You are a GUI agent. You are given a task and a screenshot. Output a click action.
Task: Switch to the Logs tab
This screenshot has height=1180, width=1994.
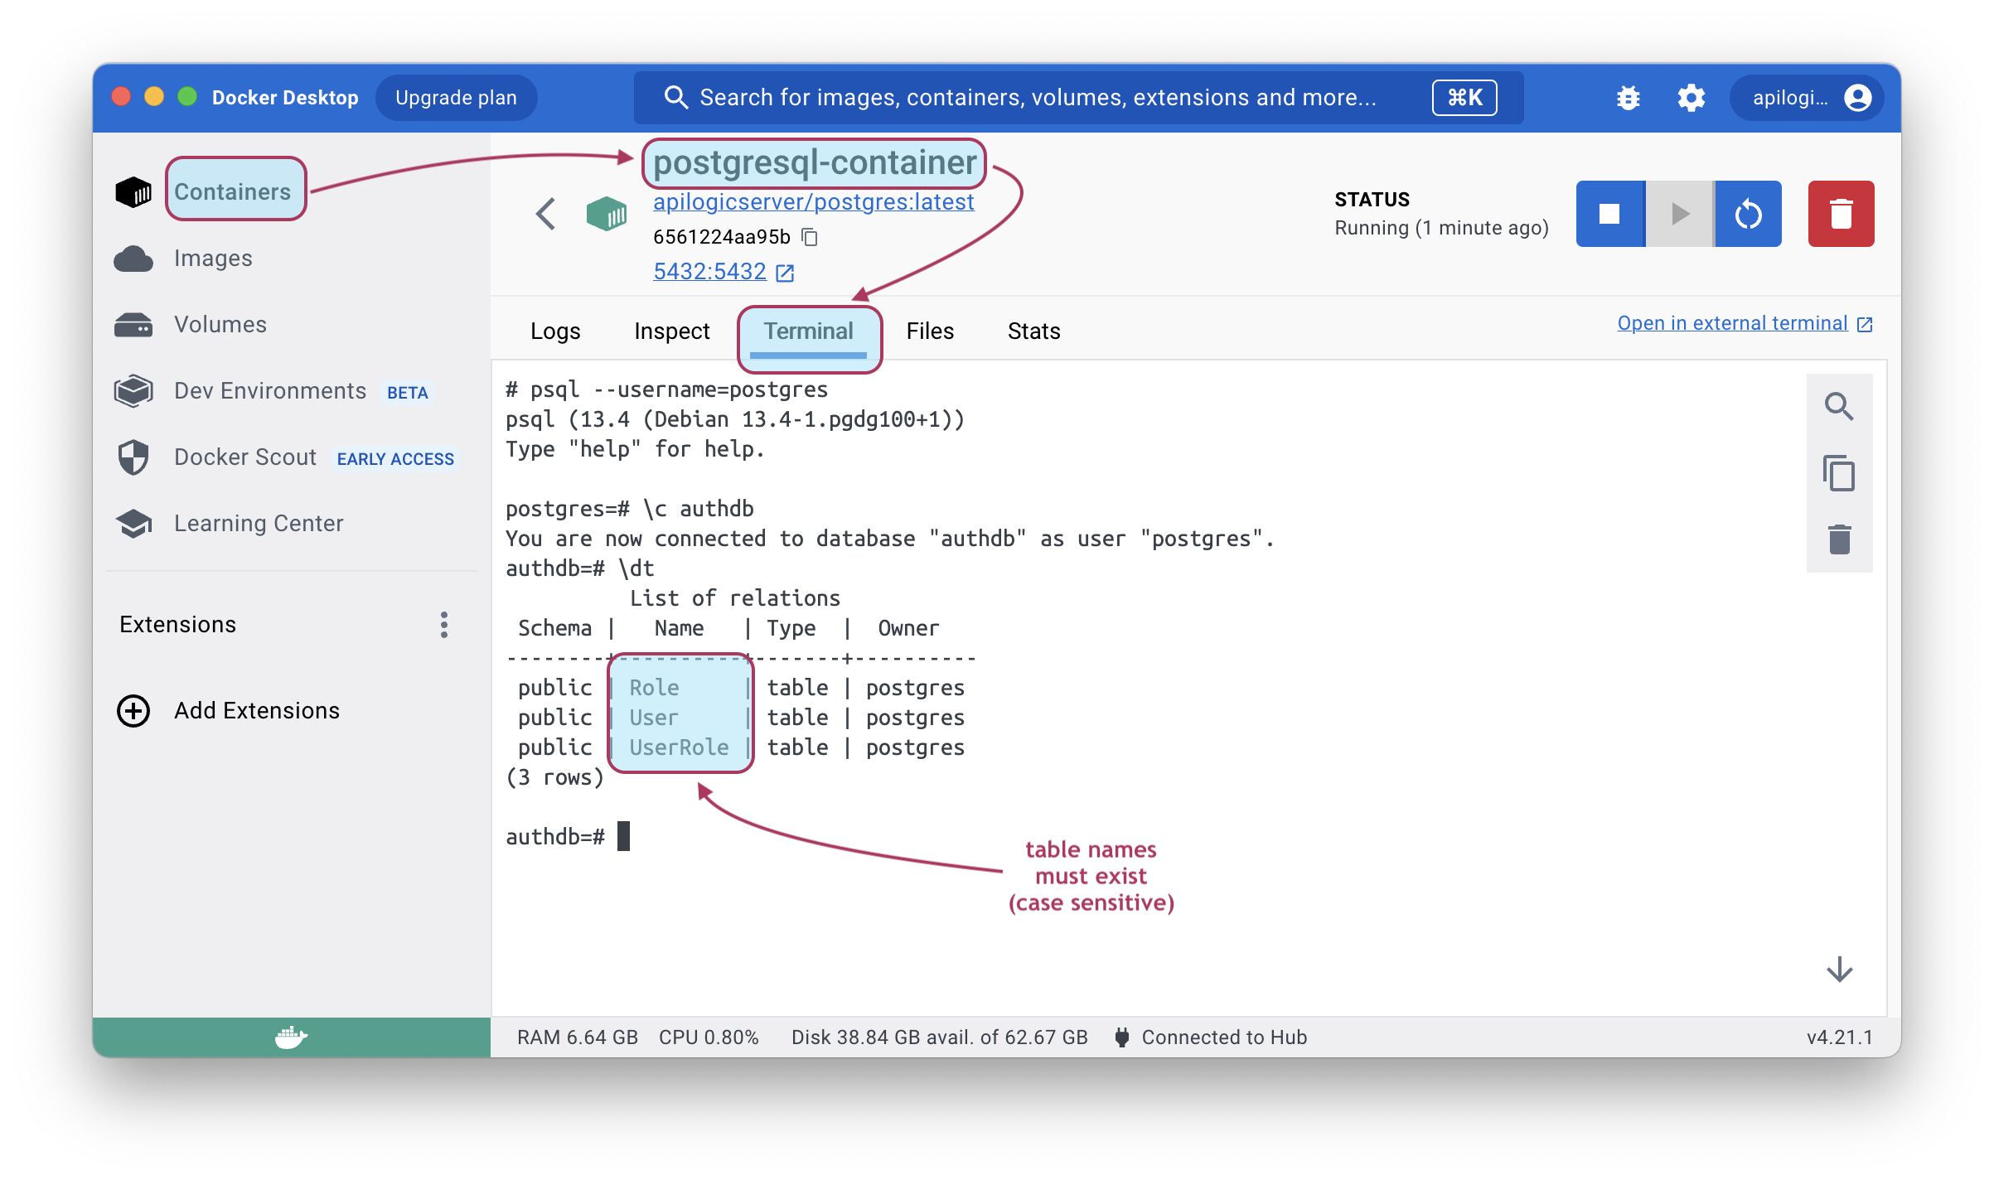pos(555,331)
